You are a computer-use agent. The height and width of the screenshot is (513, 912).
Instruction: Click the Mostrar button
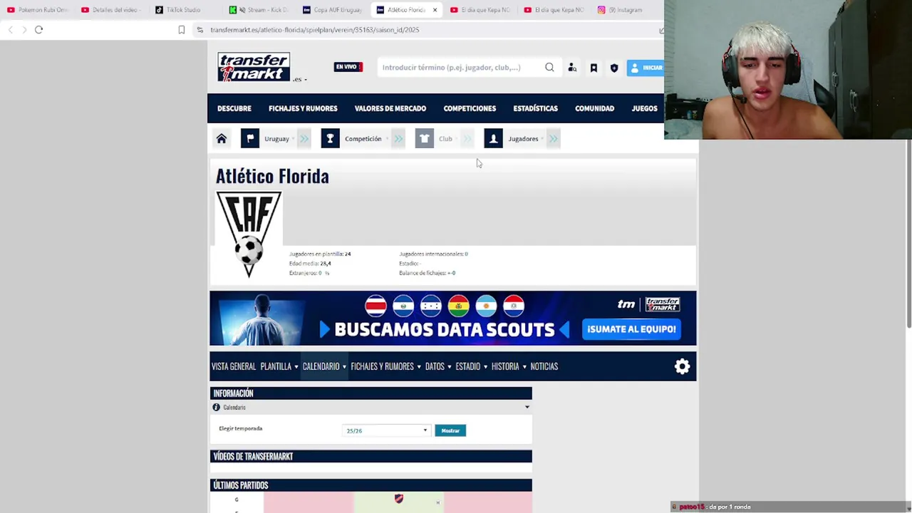click(x=450, y=430)
